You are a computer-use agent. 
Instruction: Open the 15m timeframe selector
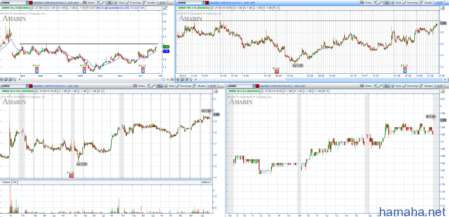click(x=160, y=86)
